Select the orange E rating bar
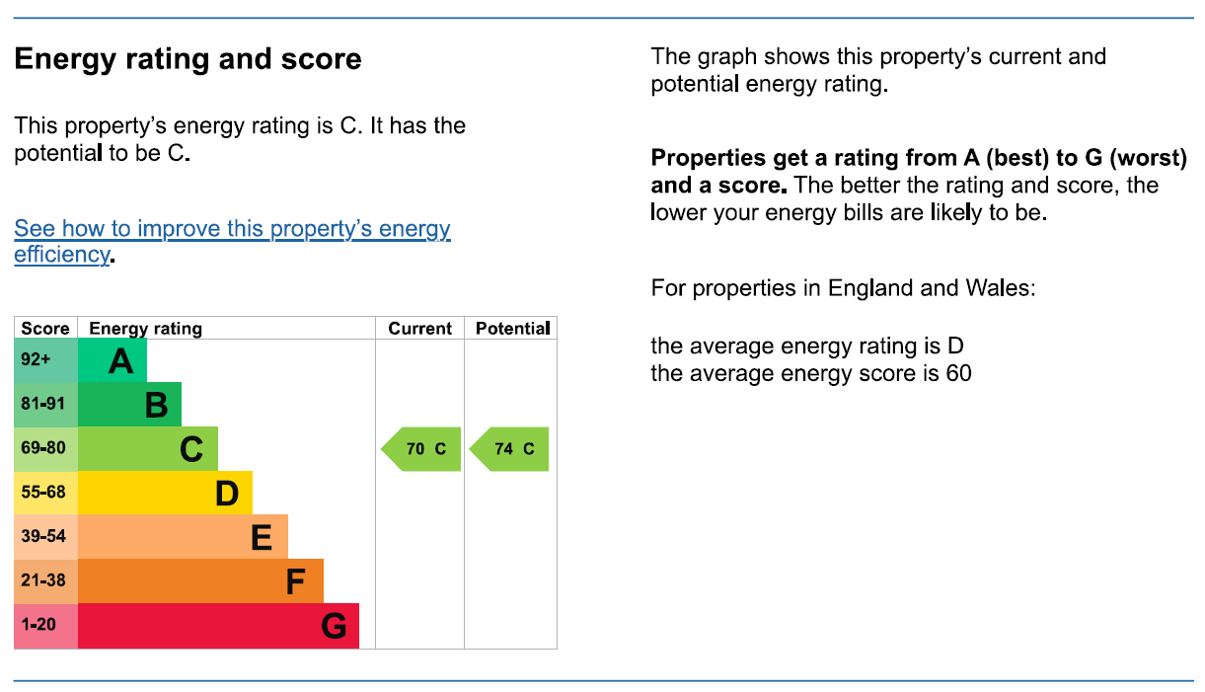Screen dimensions: 1205x692 pos(183,537)
